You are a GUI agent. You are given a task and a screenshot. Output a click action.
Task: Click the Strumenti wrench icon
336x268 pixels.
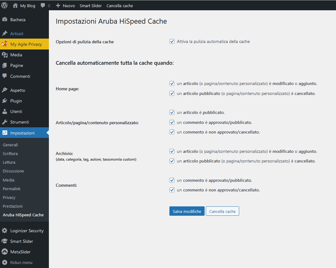click(5, 122)
